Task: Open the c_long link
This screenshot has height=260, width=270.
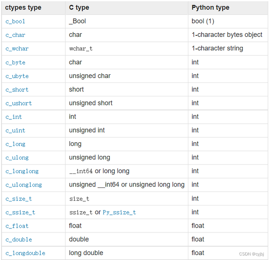Action: coord(15,144)
